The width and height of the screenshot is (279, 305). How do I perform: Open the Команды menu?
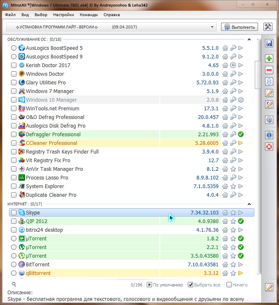point(89,15)
